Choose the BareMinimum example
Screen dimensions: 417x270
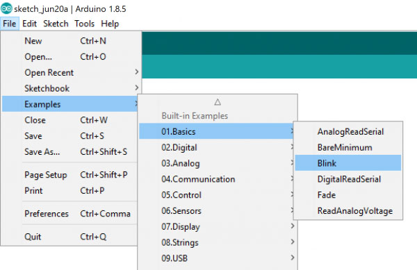[x=348, y=147]
